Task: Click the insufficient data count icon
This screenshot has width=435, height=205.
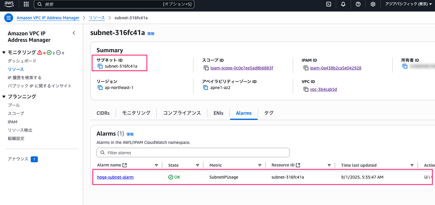Action: (58, 53)
